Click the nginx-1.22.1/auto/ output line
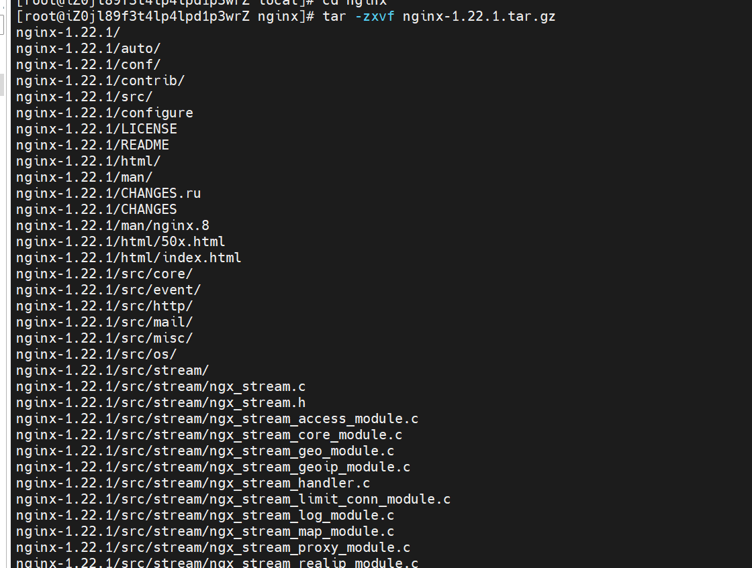The image size is (752, 568). [x=89, y=48]
